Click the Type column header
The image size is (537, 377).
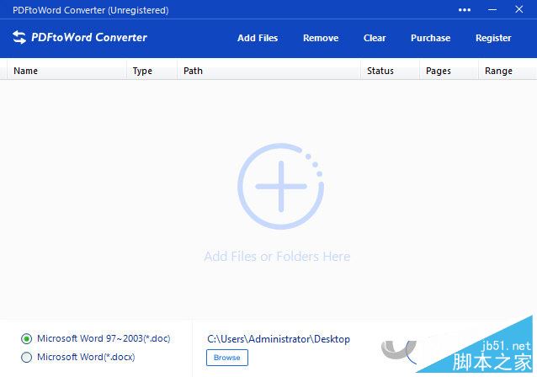152,71
